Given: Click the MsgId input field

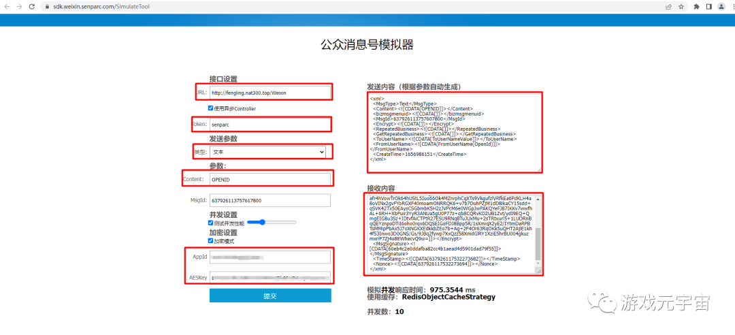Looking at the screenshot, I should coord(270,200).
